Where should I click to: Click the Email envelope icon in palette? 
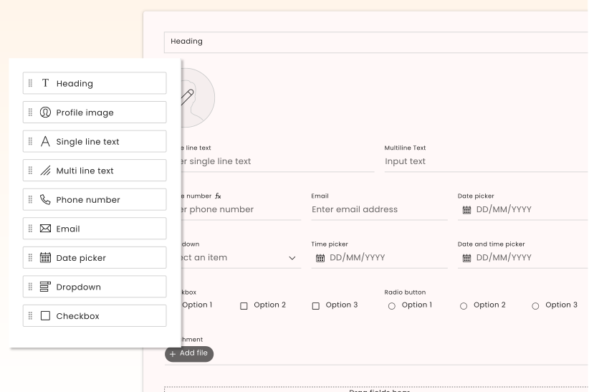coord(45,229)
